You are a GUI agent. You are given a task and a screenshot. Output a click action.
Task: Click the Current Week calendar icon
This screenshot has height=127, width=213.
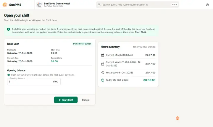tap(103, 64)
